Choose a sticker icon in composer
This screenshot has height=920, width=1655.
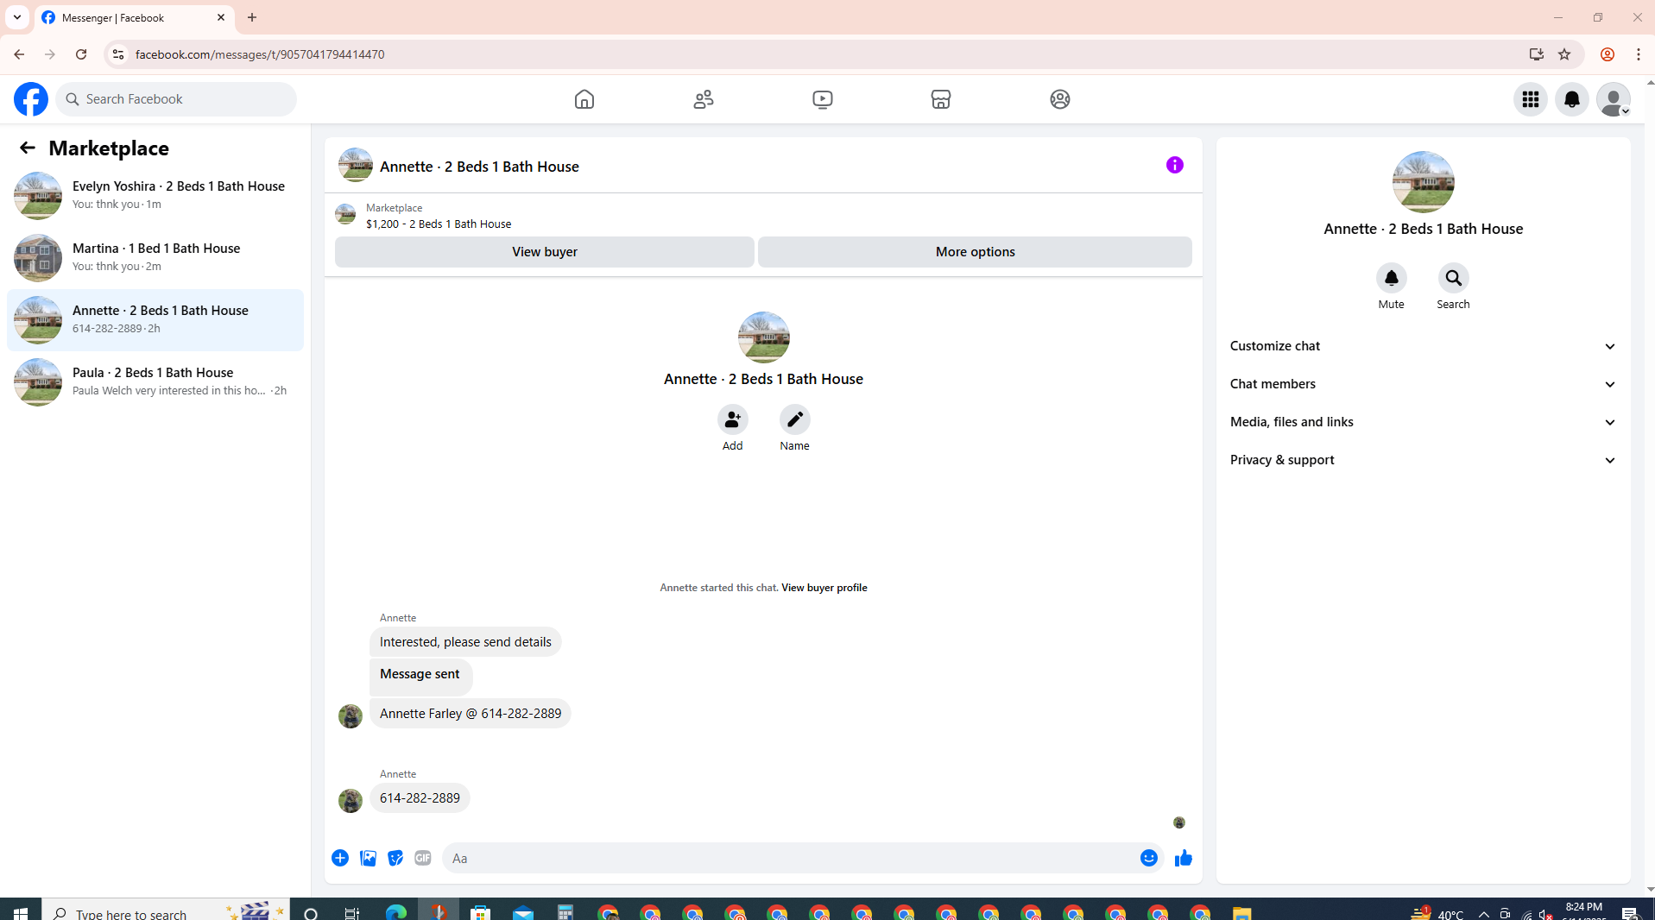[395, 858]
